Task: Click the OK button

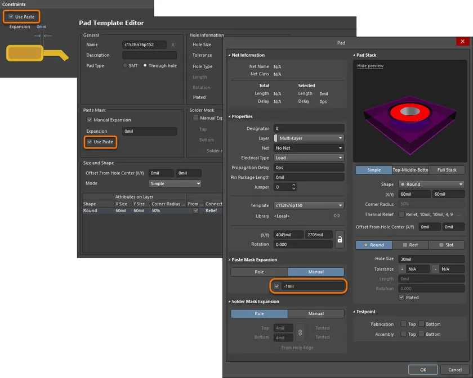Action: pos(423,370)
